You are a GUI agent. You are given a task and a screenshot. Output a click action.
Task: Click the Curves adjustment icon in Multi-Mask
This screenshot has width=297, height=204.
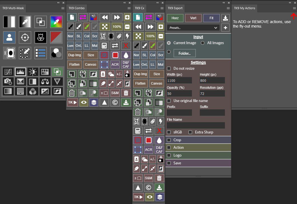[8, 72]
